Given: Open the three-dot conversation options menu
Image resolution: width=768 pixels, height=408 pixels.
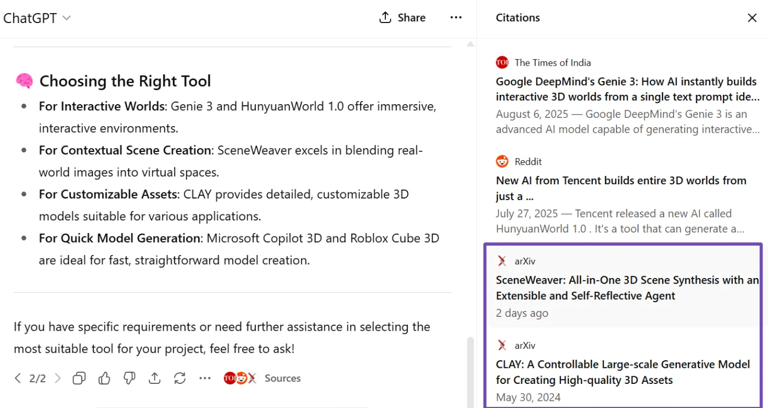Looking at the screenshot, I should pos(456,18).
